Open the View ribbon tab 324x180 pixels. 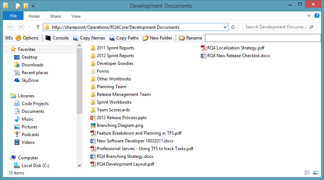click(x=76, y=16)
